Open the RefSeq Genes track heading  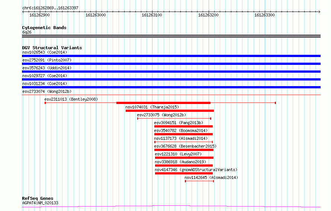point(38,199)
